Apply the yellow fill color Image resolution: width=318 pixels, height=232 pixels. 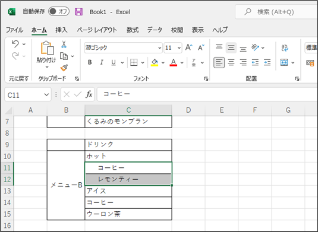click(x=155, y=62)
